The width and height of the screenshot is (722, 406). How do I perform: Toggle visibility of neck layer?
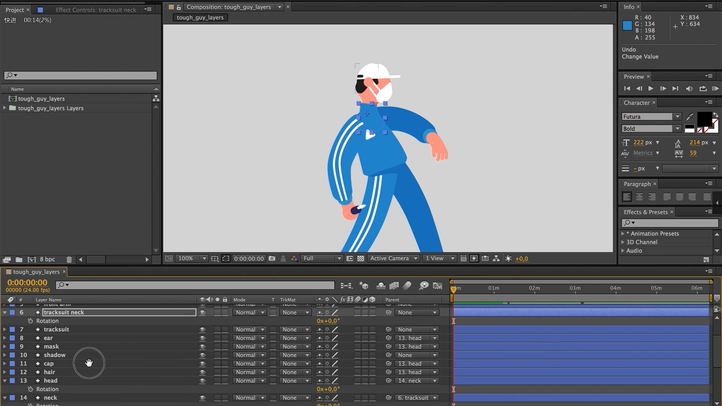pyautogui.click(x=202, y=398)
